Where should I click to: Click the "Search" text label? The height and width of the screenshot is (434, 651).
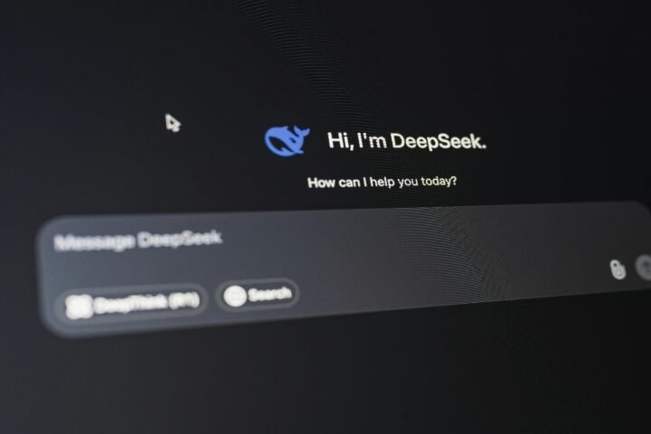(269, 294)
